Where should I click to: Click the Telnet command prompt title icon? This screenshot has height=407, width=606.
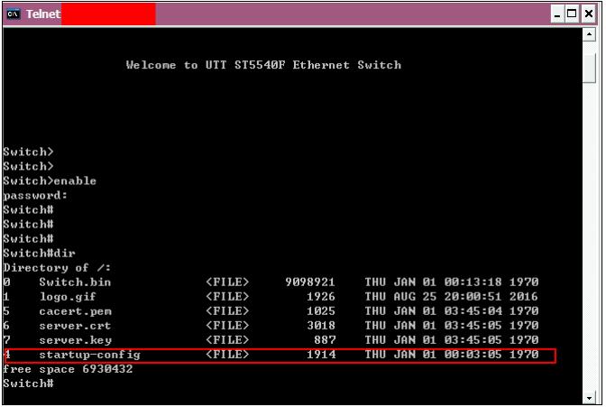[x=14, y=14]
